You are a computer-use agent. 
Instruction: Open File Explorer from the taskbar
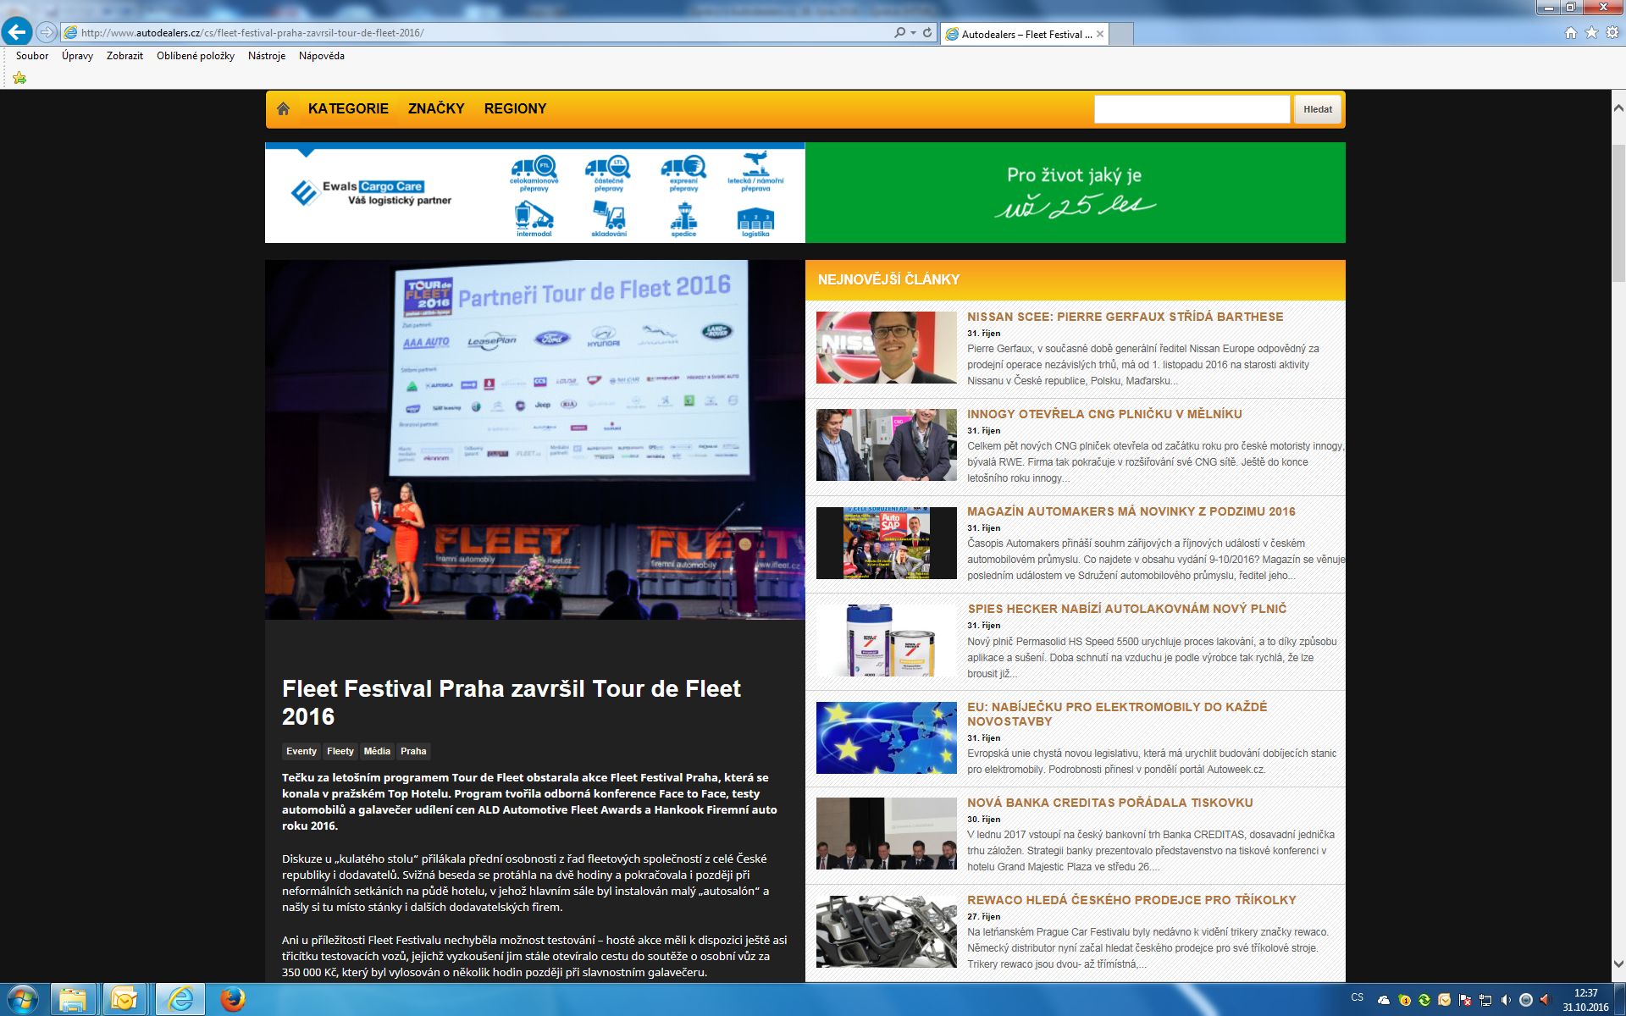point(74,1000)
